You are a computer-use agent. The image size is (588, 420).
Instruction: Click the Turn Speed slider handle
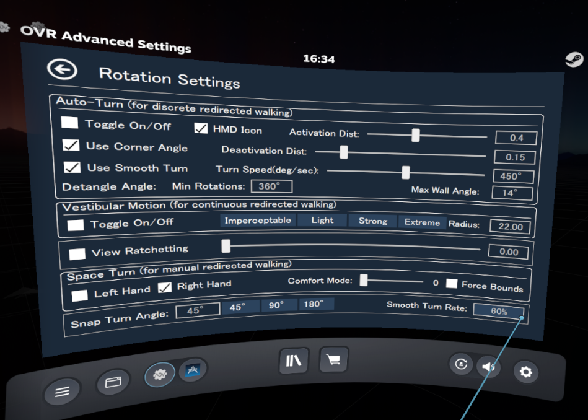tap(406, 172)
